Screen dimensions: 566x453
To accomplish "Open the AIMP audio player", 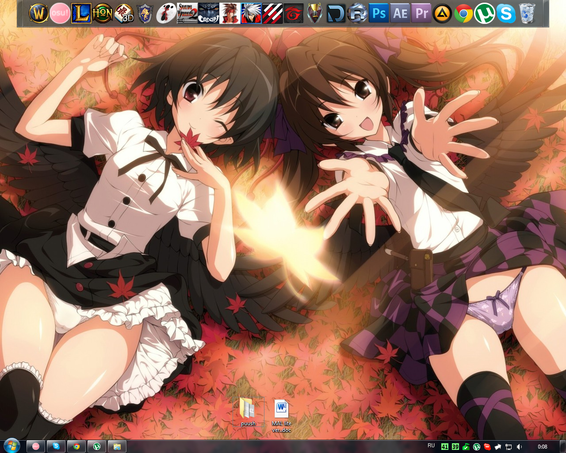I will tap(442, 13).
